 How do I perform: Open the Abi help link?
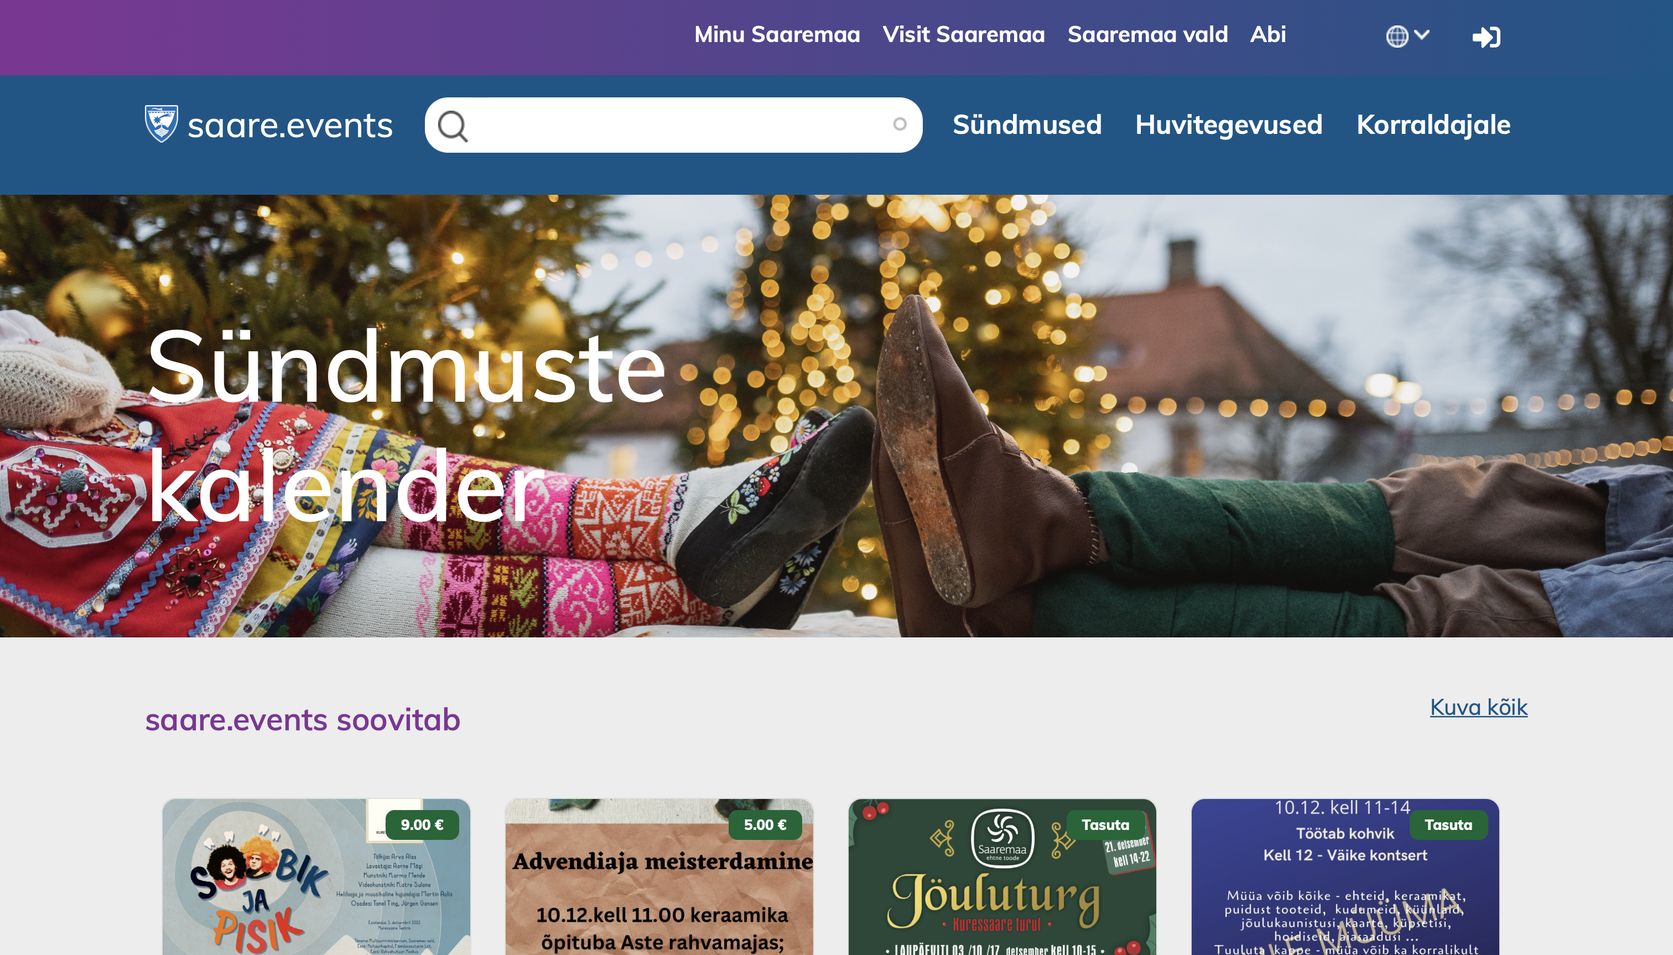(x=1267, y=34)
